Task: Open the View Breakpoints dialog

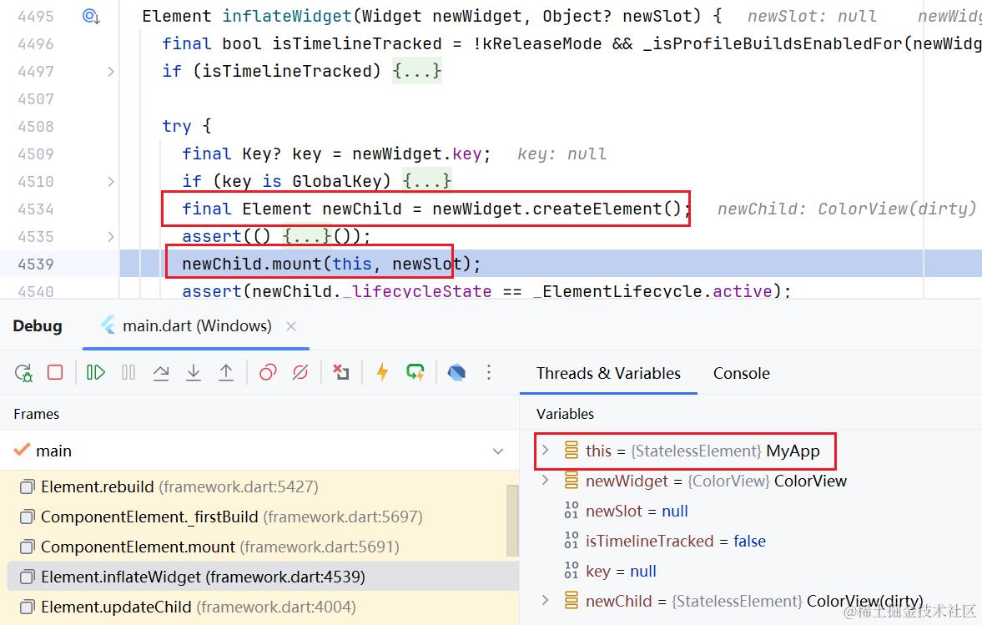Action: [x=268, y=373]
